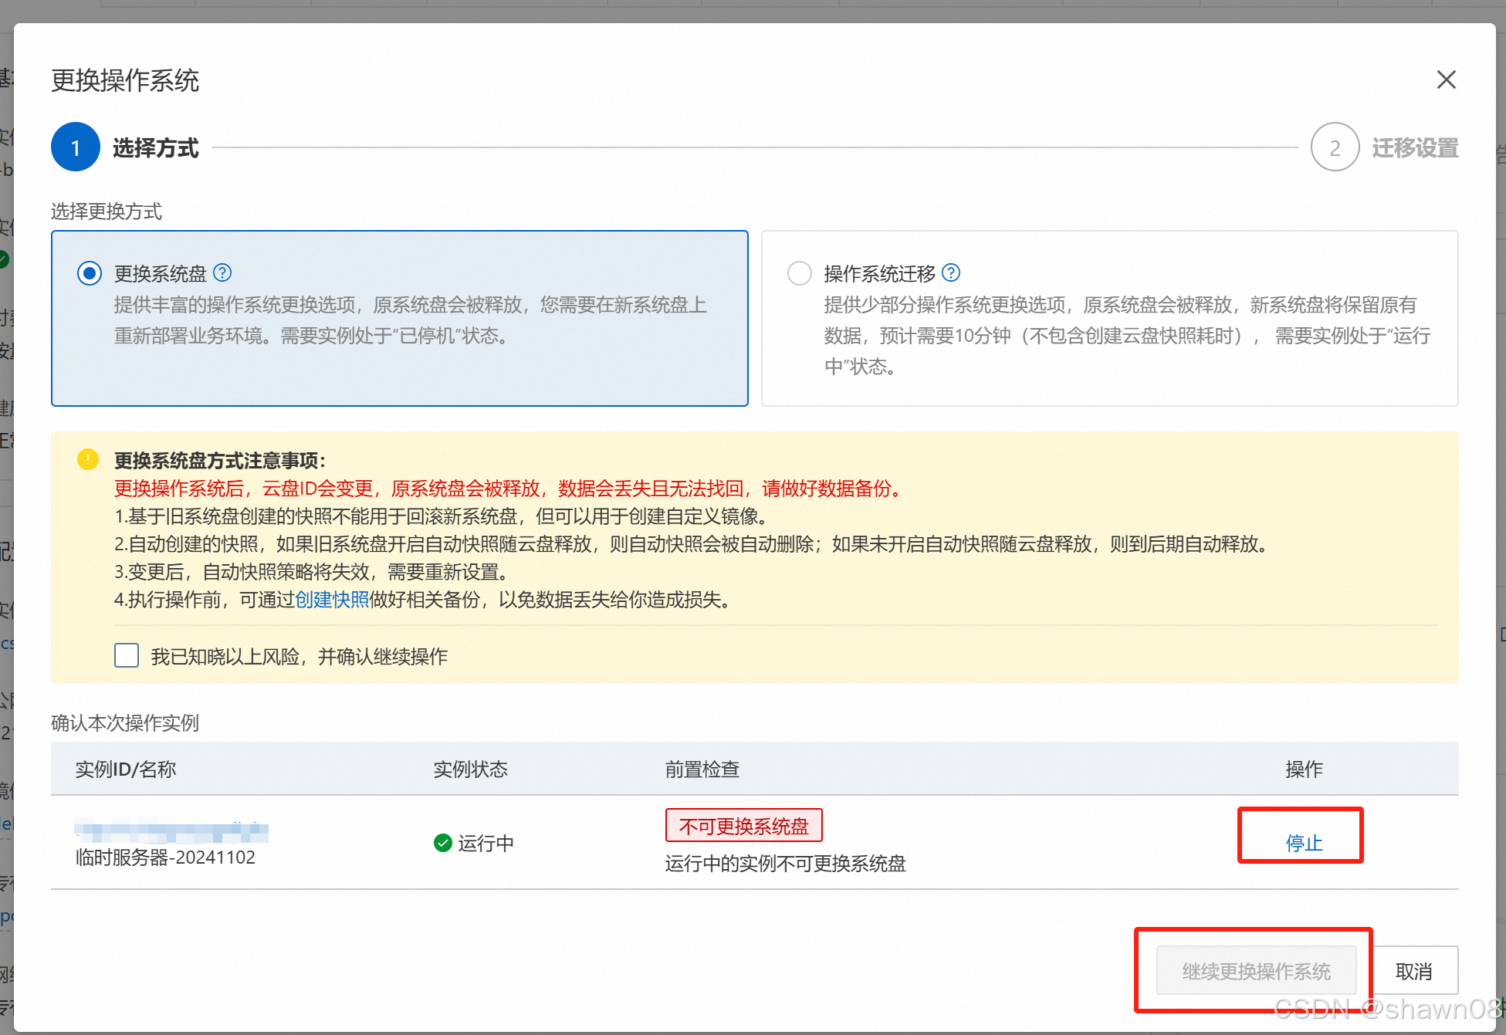The image size is (1506, 1035).
Task: Click the 选择方式 step label
Action: pyautogui.click(x=156, y=147)
